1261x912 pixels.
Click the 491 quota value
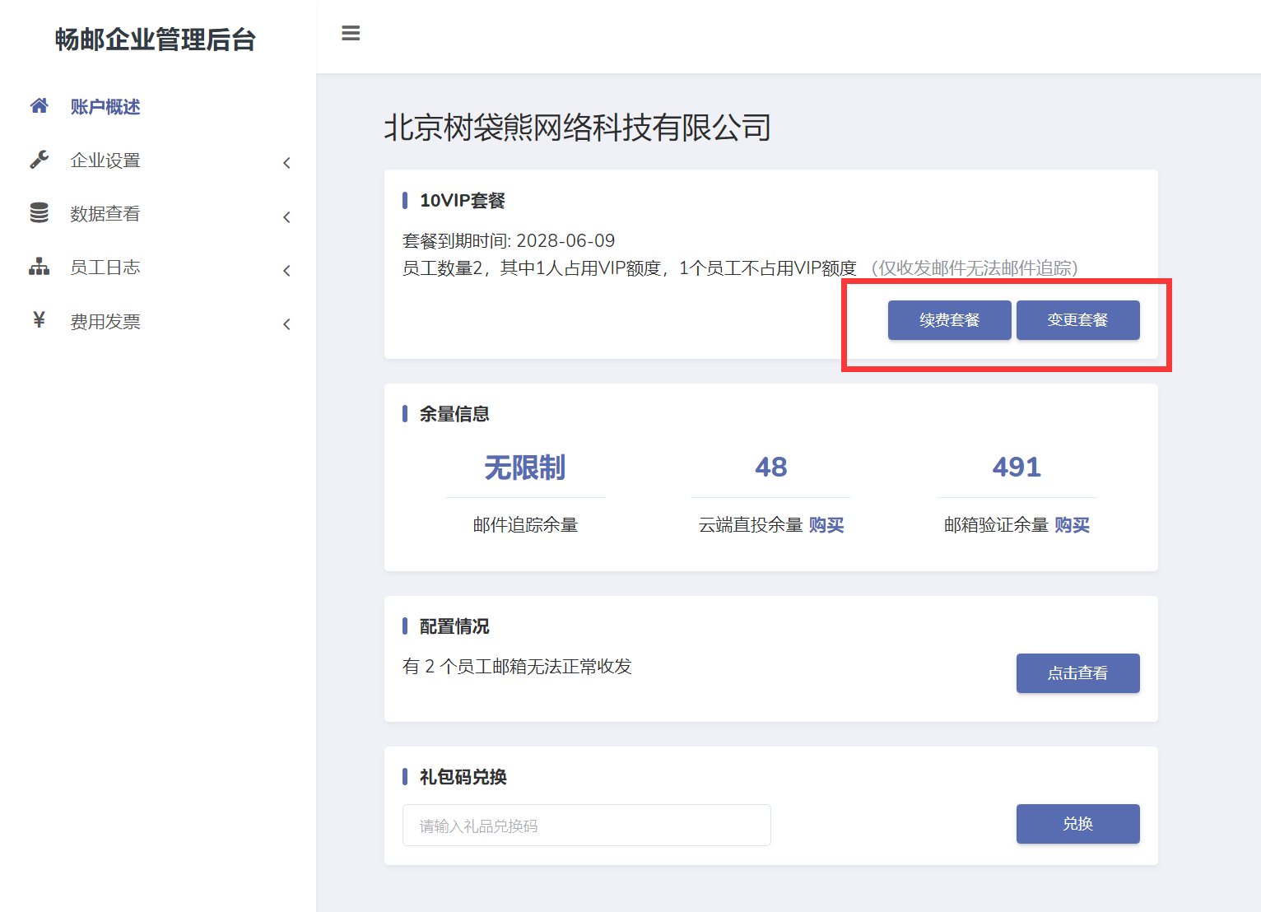(x=1017, y=468)
